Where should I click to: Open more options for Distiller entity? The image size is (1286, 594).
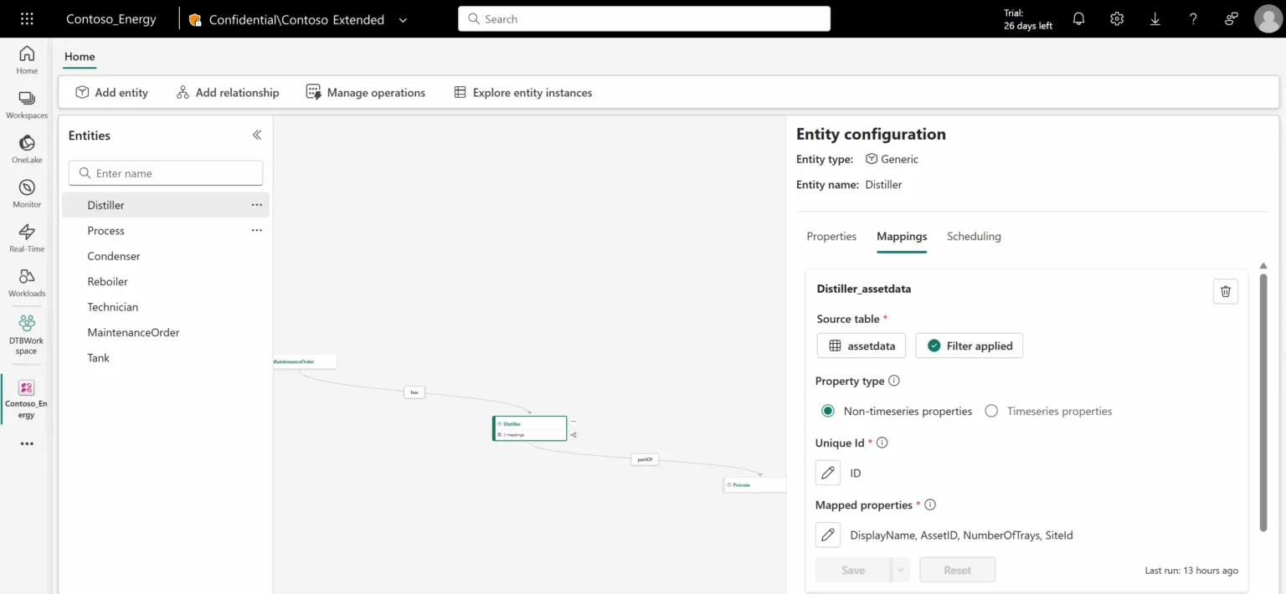coord(257,205)
